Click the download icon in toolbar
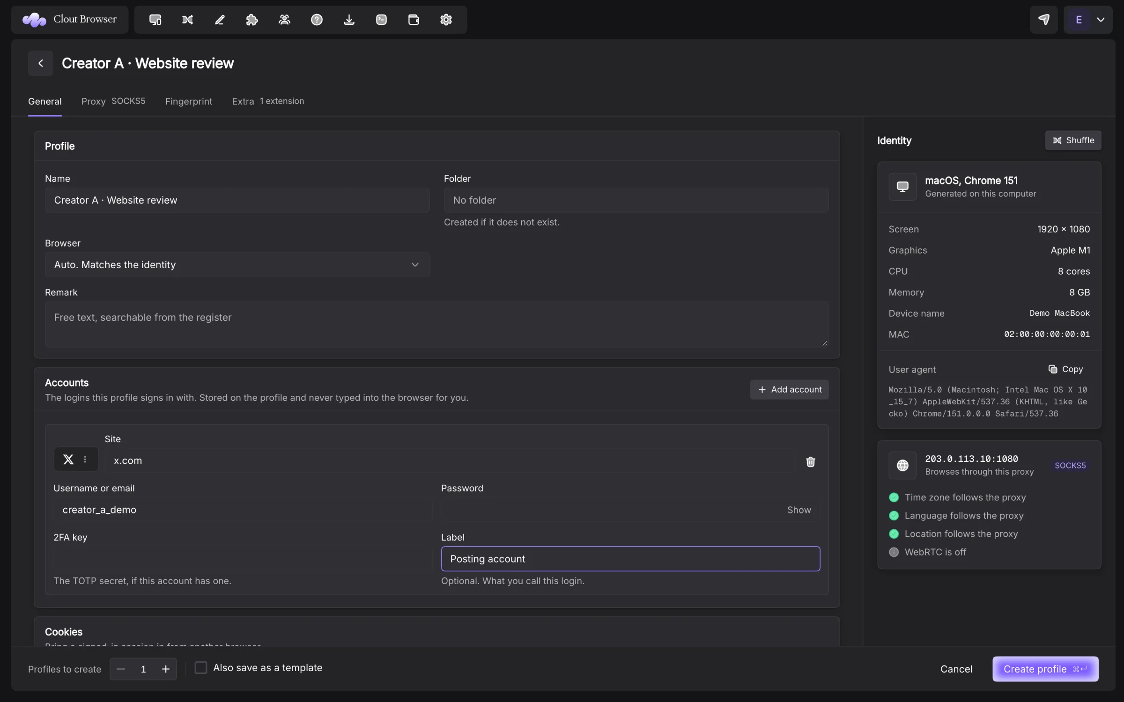 [x=349, y=20]
